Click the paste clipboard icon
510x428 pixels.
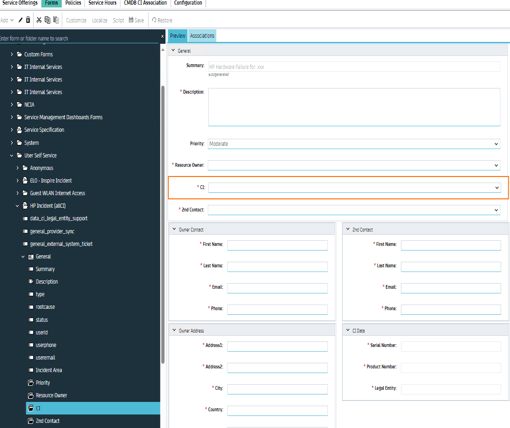56,20
